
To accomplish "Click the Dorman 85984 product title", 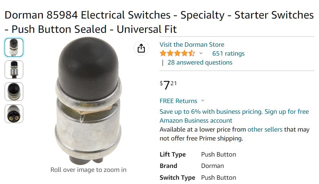I will (x=159, y=21).
